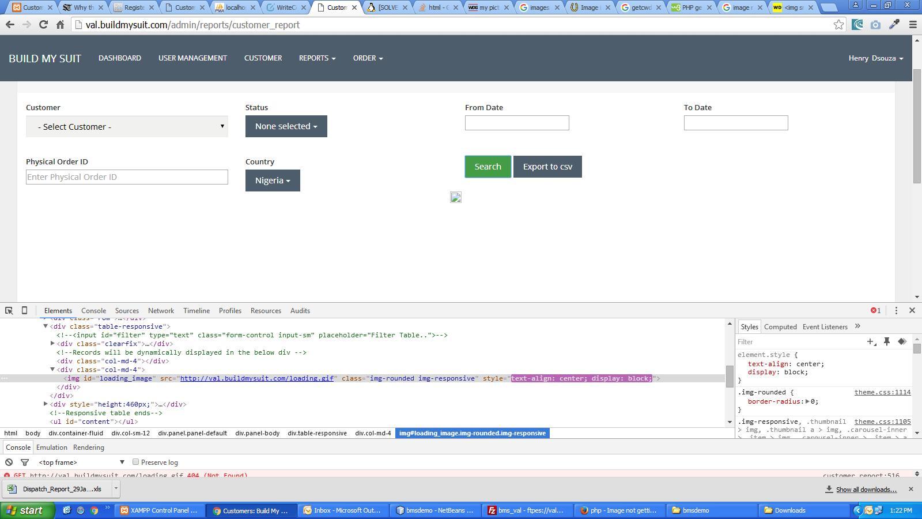Switch to XAMPP Control Panel taskbar item
The width and height of the screenshot is (922, 519).
(x=158, y=510)
